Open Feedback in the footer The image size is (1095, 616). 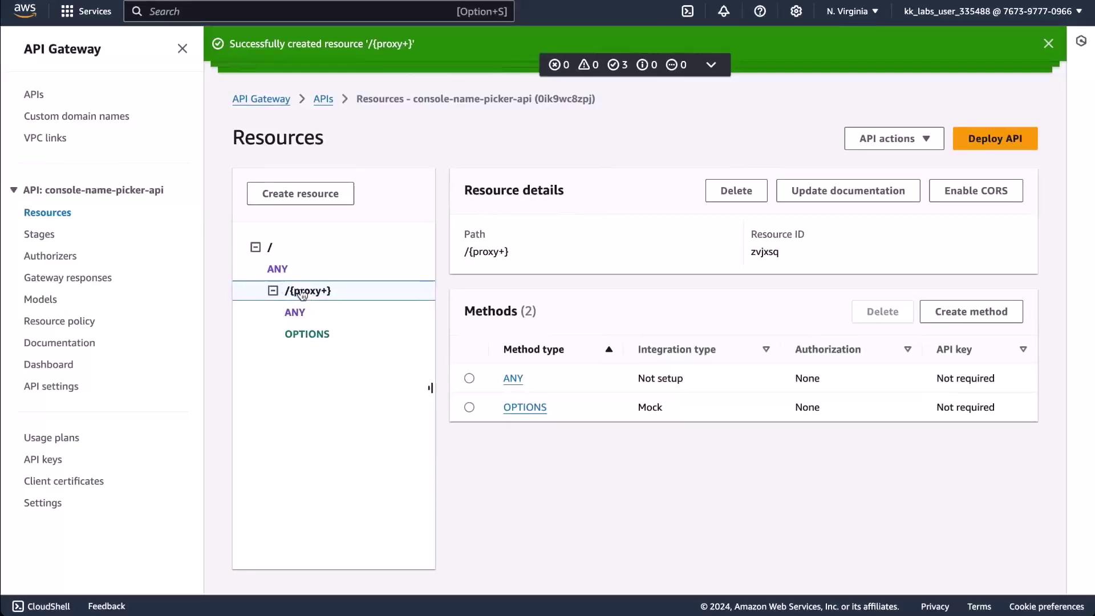point(107,606)
